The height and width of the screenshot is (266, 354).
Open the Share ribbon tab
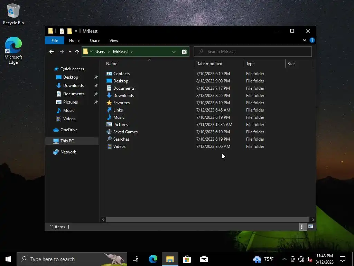pos(94,41)
